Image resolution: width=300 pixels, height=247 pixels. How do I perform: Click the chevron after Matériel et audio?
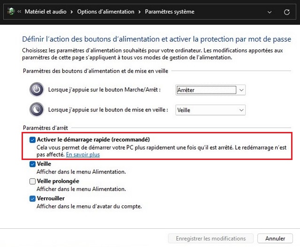72,12
